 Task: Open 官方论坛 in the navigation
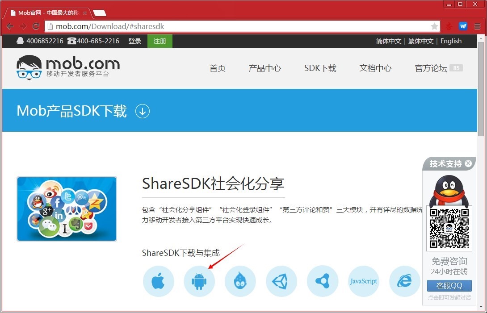click(x=431, y=68)
